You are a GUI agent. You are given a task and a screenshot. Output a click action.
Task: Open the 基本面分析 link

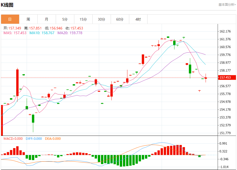click(x=227, y=5)
